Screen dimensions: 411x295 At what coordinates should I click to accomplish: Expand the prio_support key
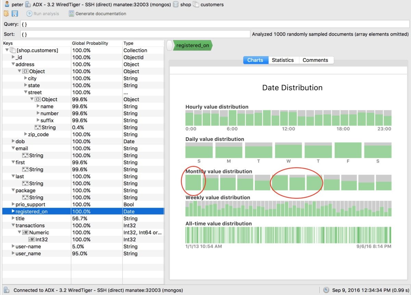click(x=13, y=204)
